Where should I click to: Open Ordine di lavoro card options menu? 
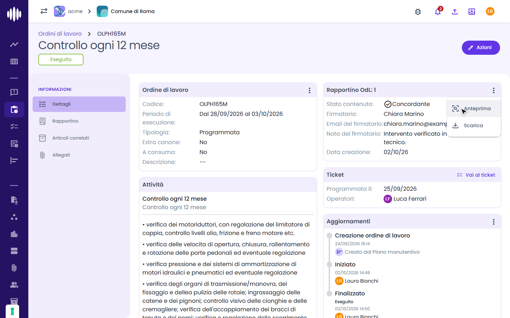[310, 90]
